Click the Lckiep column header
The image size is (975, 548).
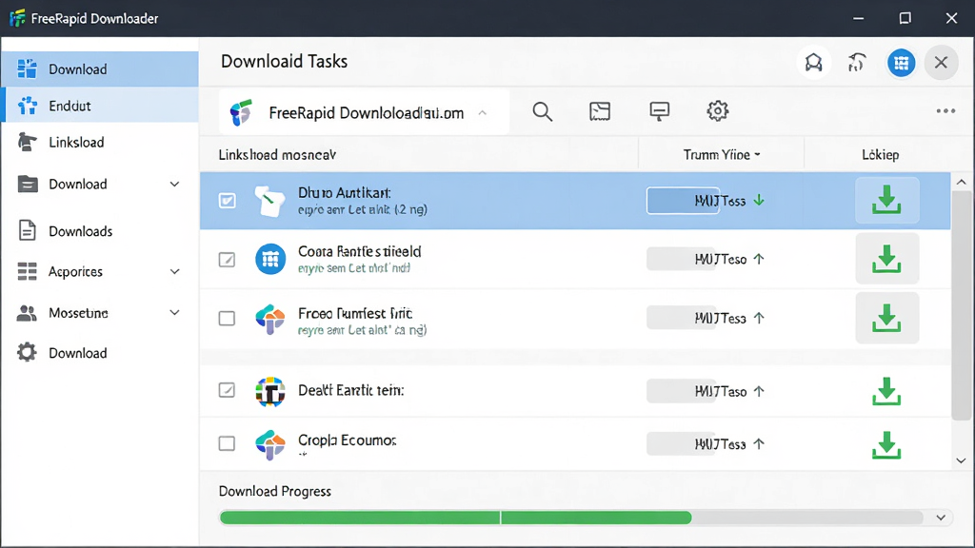[880, 155]
